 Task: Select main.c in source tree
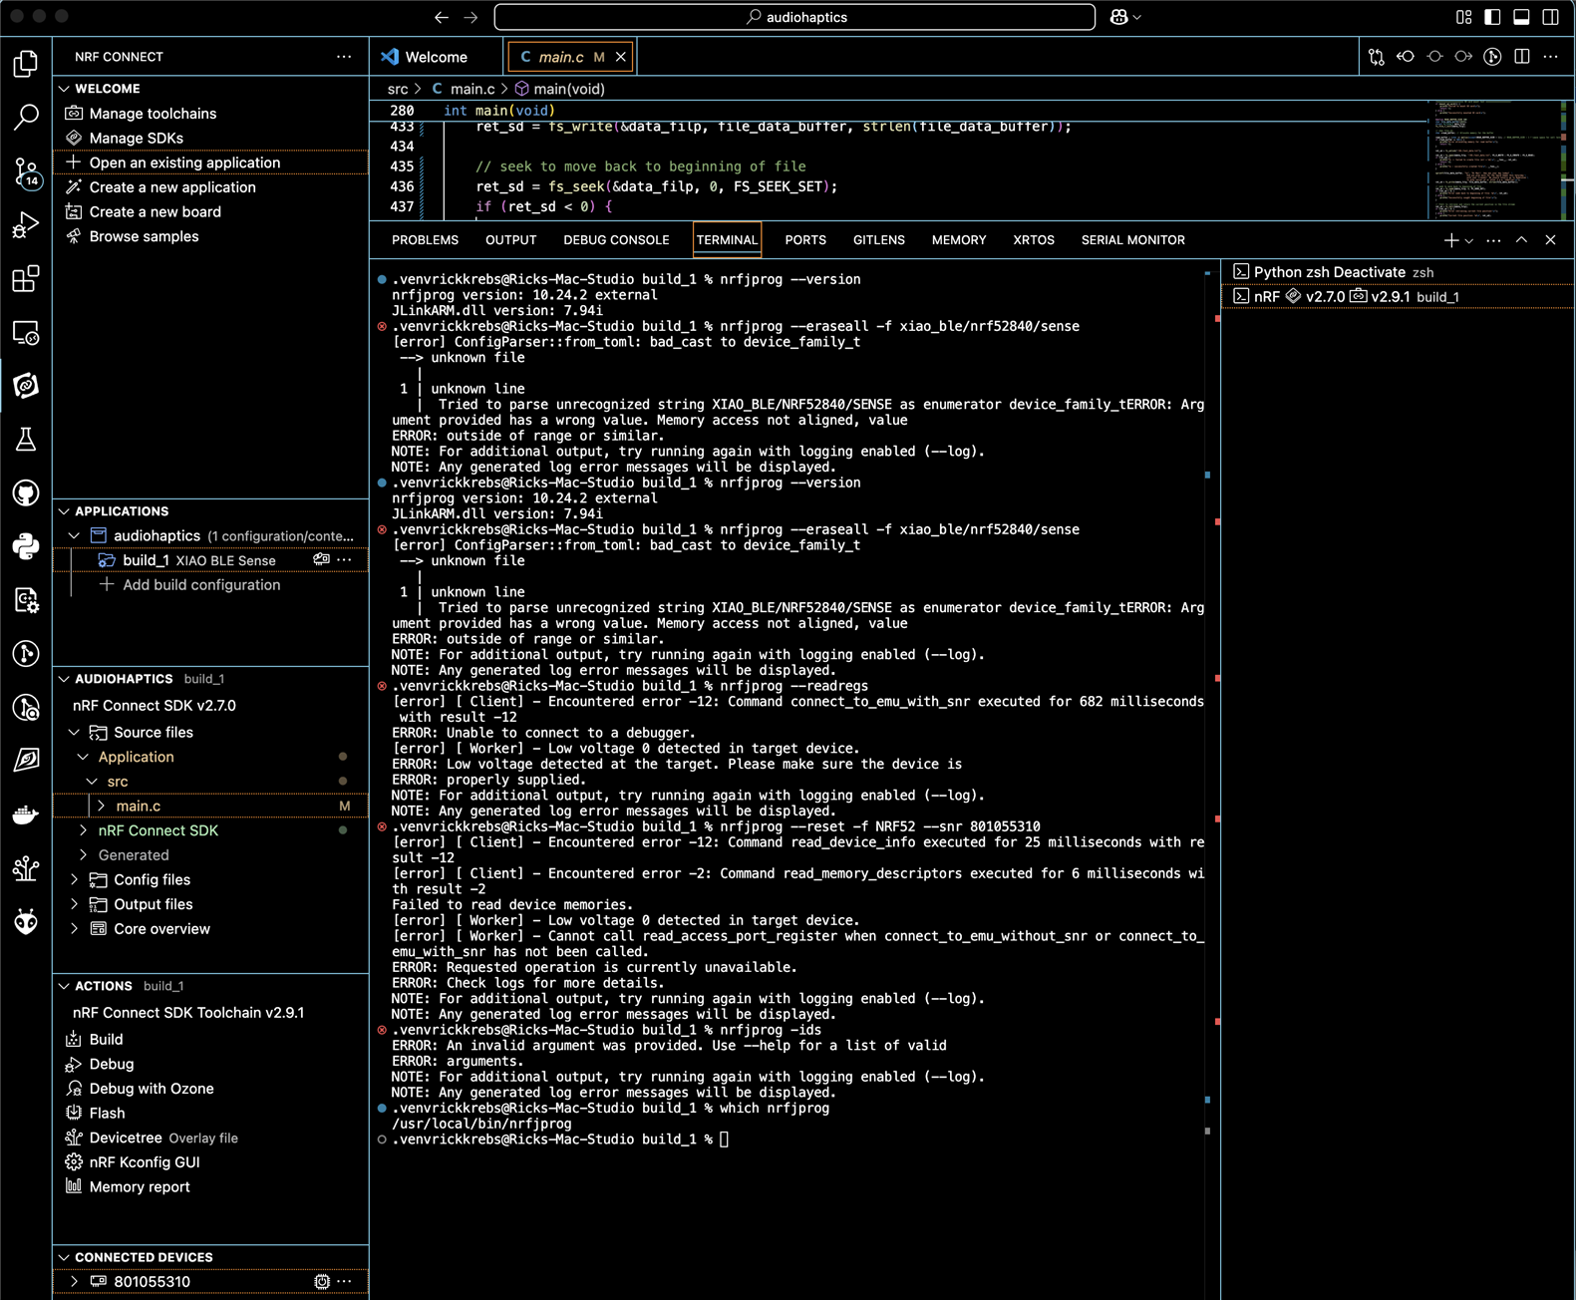click(x=210, y=807)
